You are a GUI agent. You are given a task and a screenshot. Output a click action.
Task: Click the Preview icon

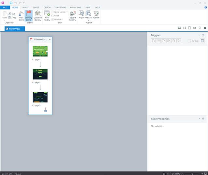point(88,13)
